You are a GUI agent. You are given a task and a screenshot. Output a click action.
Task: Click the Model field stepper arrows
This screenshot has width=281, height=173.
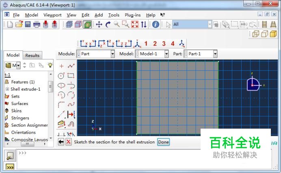(137, 54)
